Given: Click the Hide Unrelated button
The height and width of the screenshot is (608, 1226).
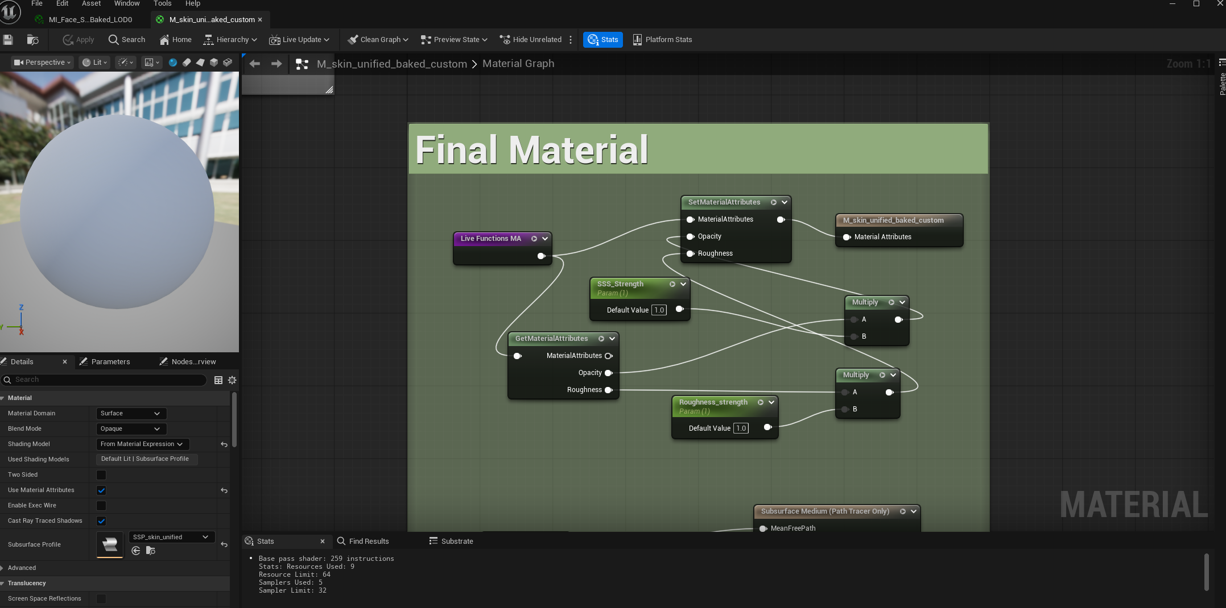Looking at the screenshot, I should pyautogui.click(x=530, y=40).
